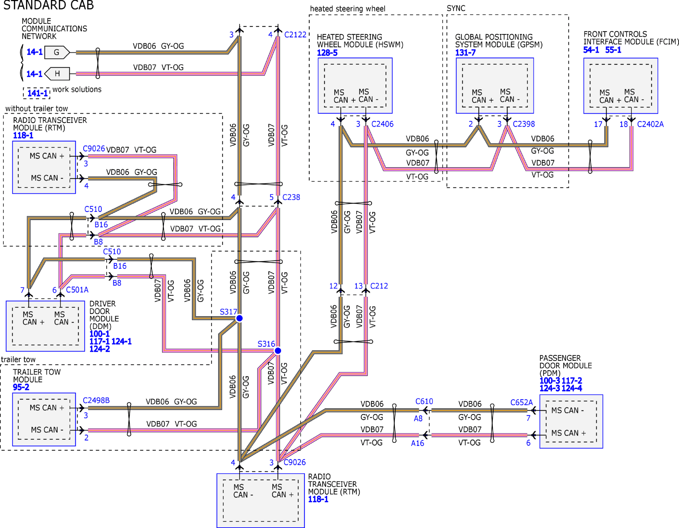Click the S316 splice junction dot
This screenshot has height=528, width=679.
pyautogui.click(x=278, y=351)
